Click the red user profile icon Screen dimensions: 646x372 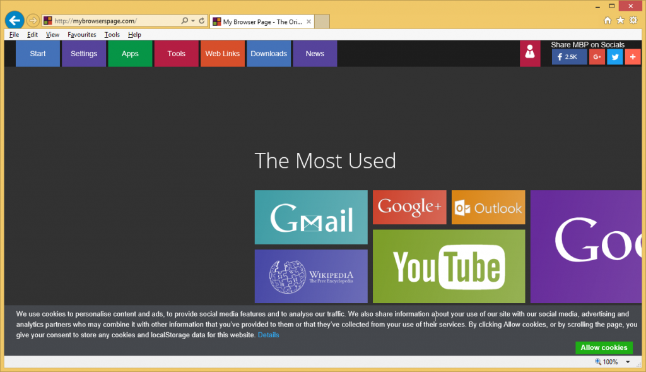coord(530,54)
